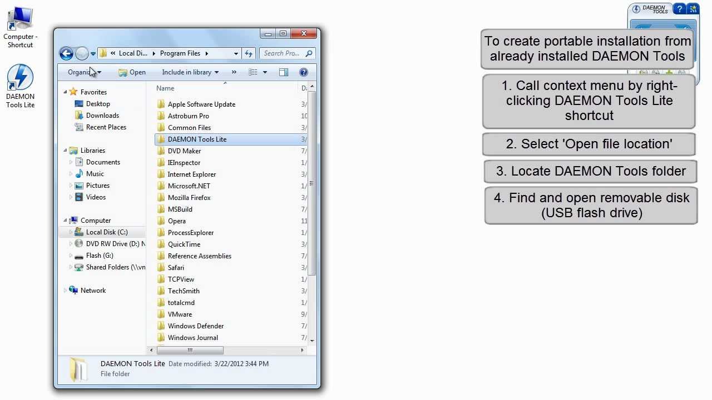Collapse the Libraries group

point(65,151)
